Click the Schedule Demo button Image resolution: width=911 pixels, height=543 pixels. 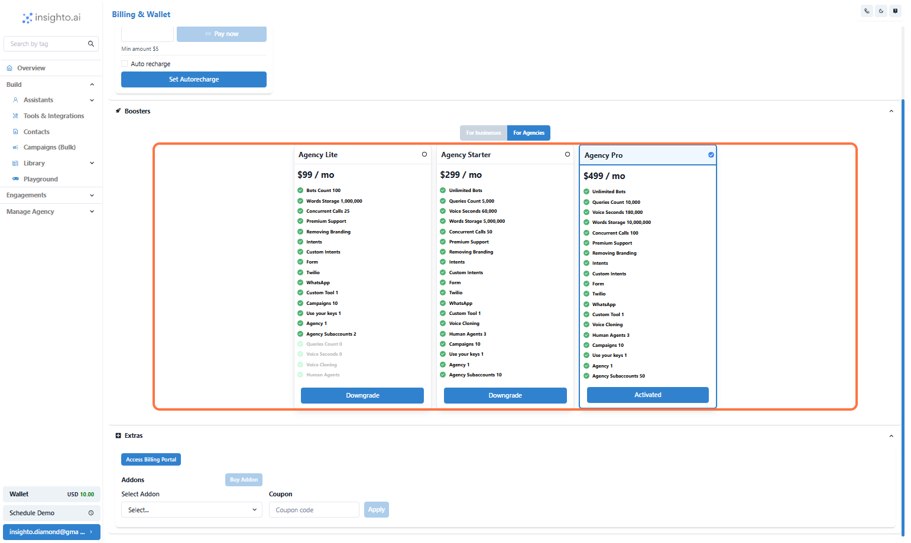tap(51, 513)
